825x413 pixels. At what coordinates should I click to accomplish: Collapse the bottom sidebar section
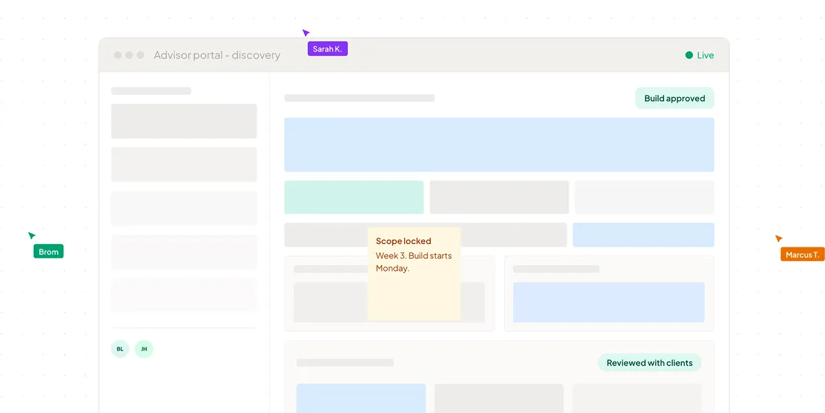(x=184, y=295)
